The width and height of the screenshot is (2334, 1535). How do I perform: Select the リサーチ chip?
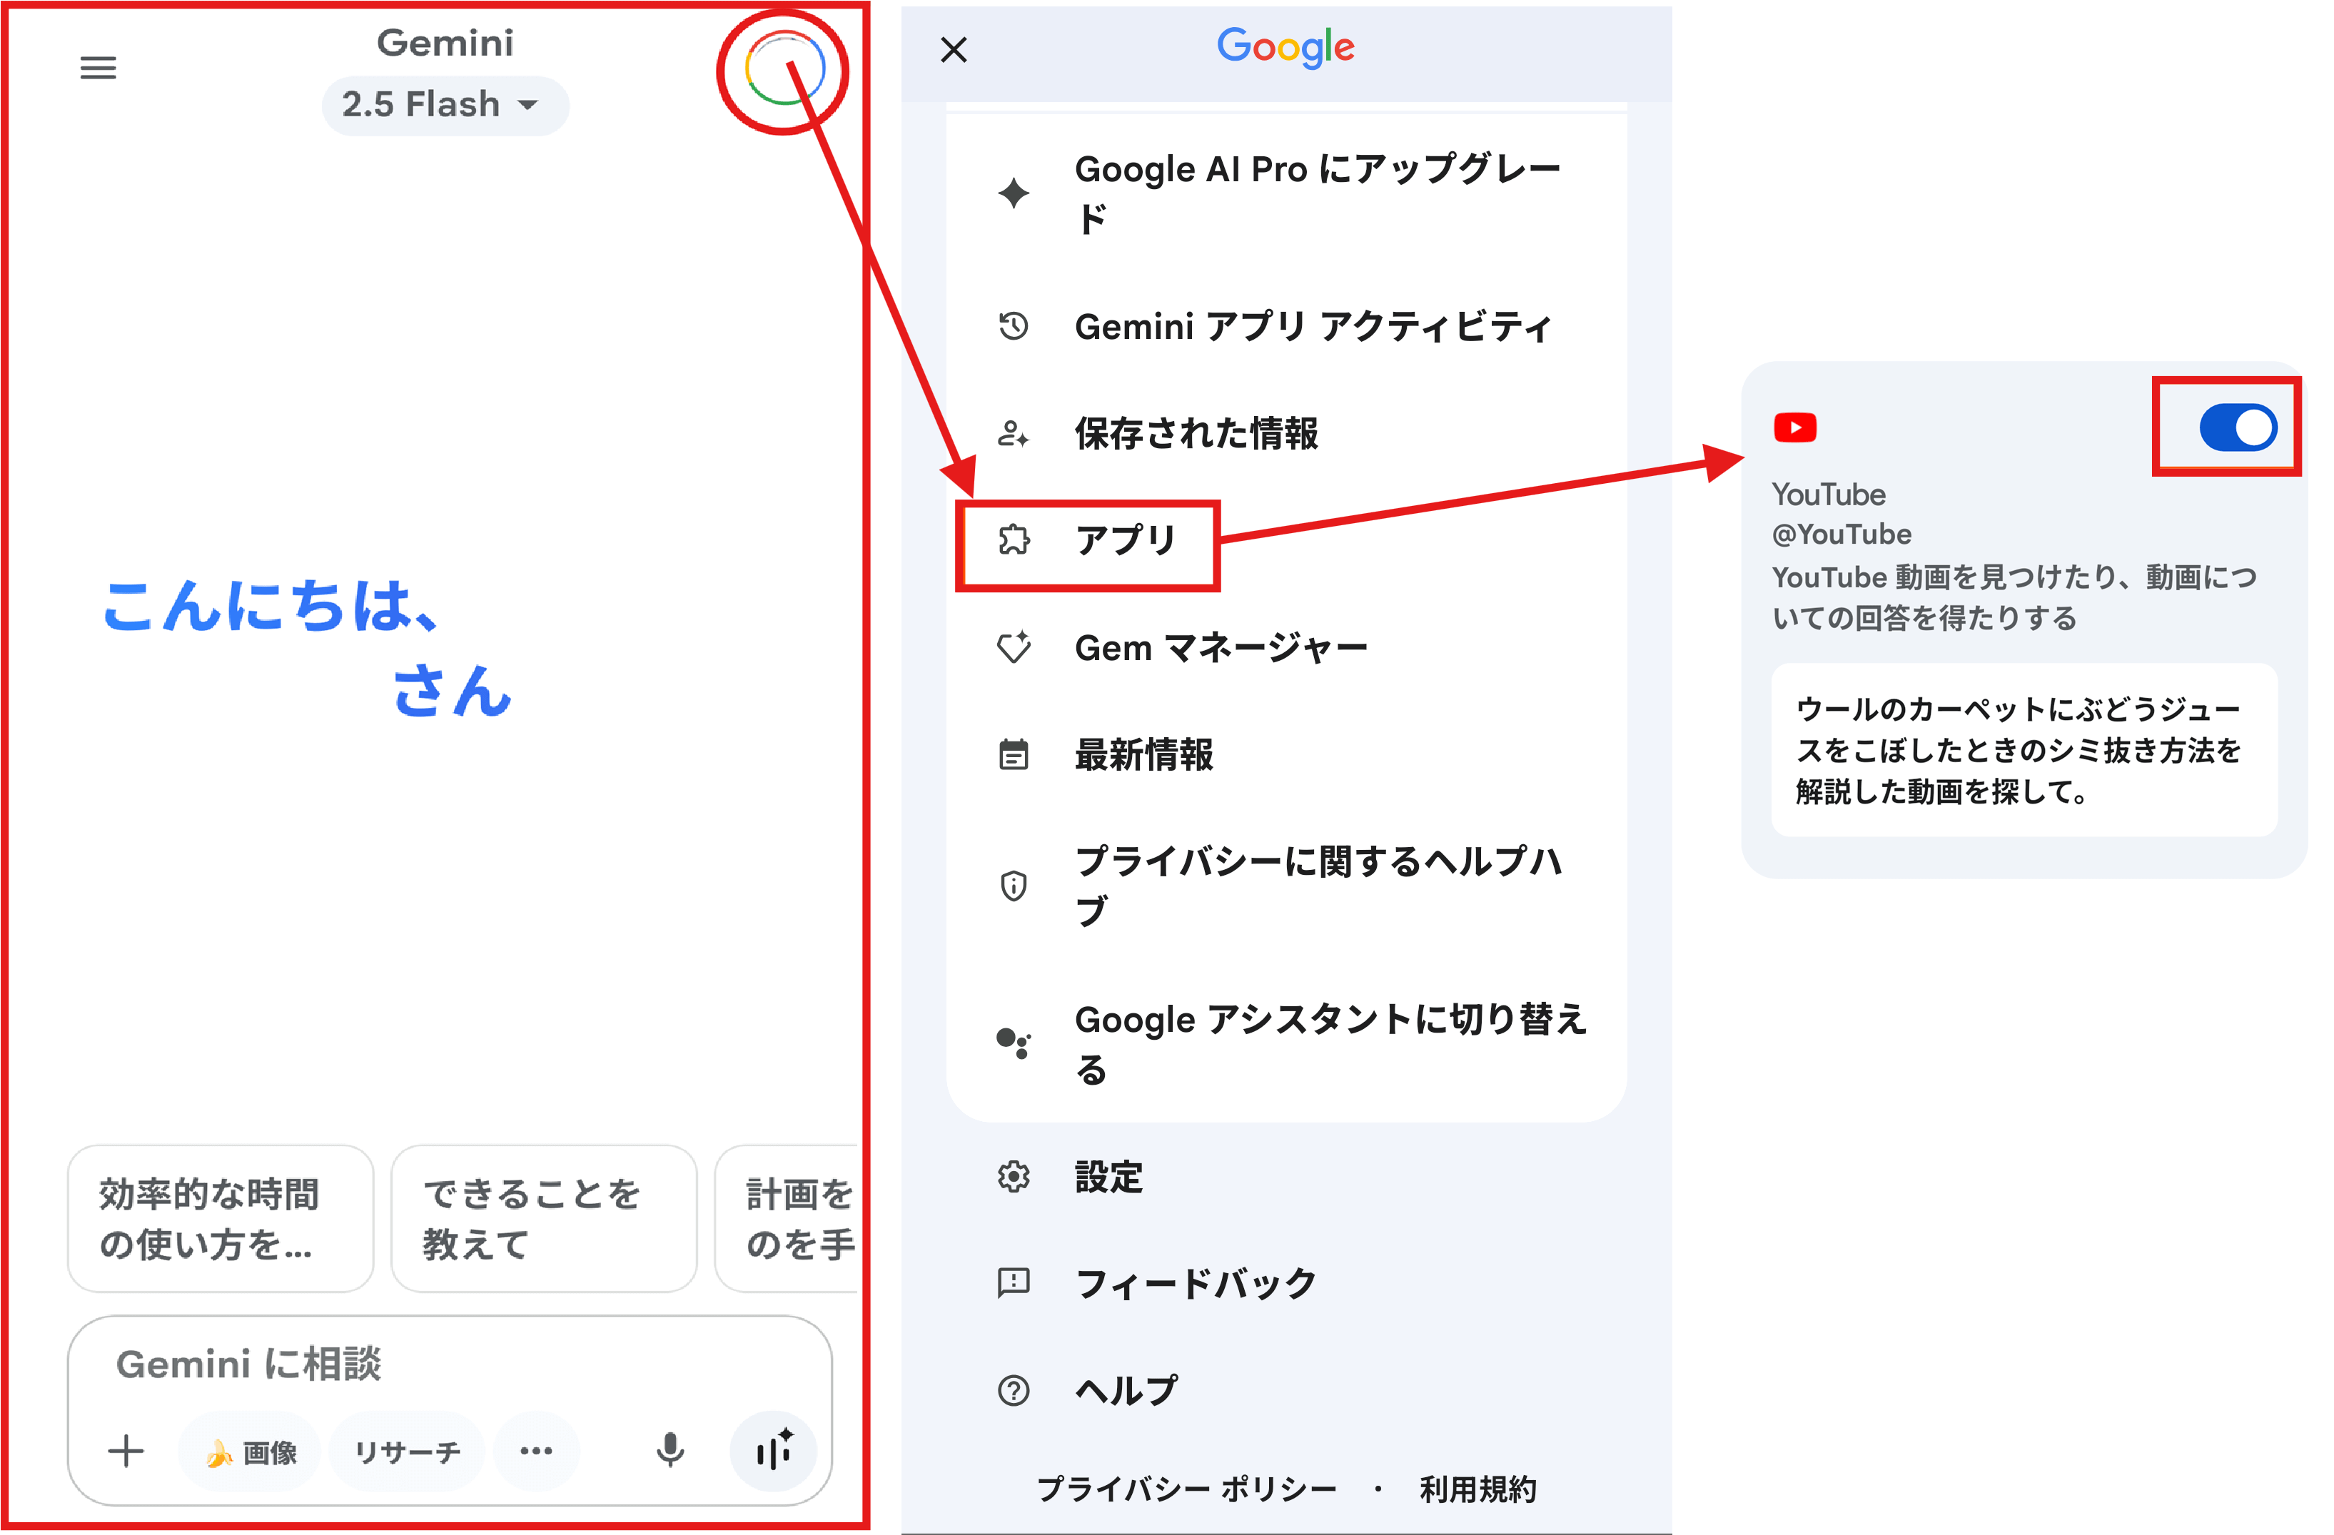(x=407, y=1452)
